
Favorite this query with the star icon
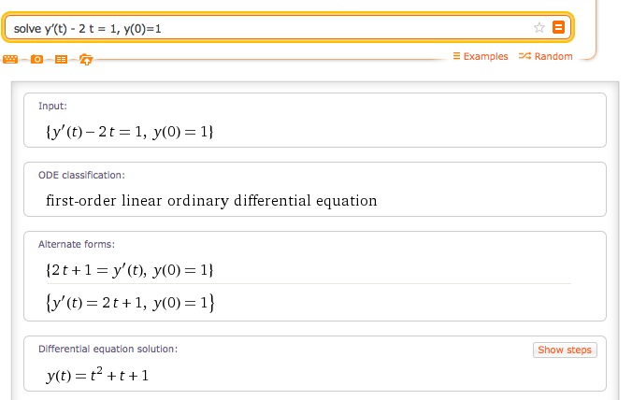(539, 27)
